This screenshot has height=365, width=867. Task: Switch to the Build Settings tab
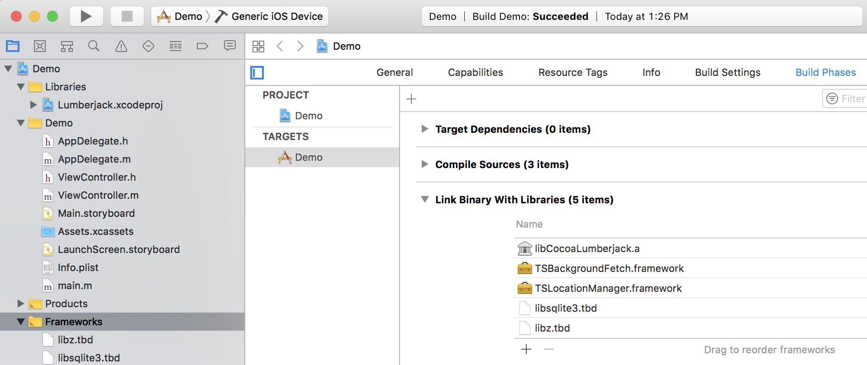(x=728, y=73)
